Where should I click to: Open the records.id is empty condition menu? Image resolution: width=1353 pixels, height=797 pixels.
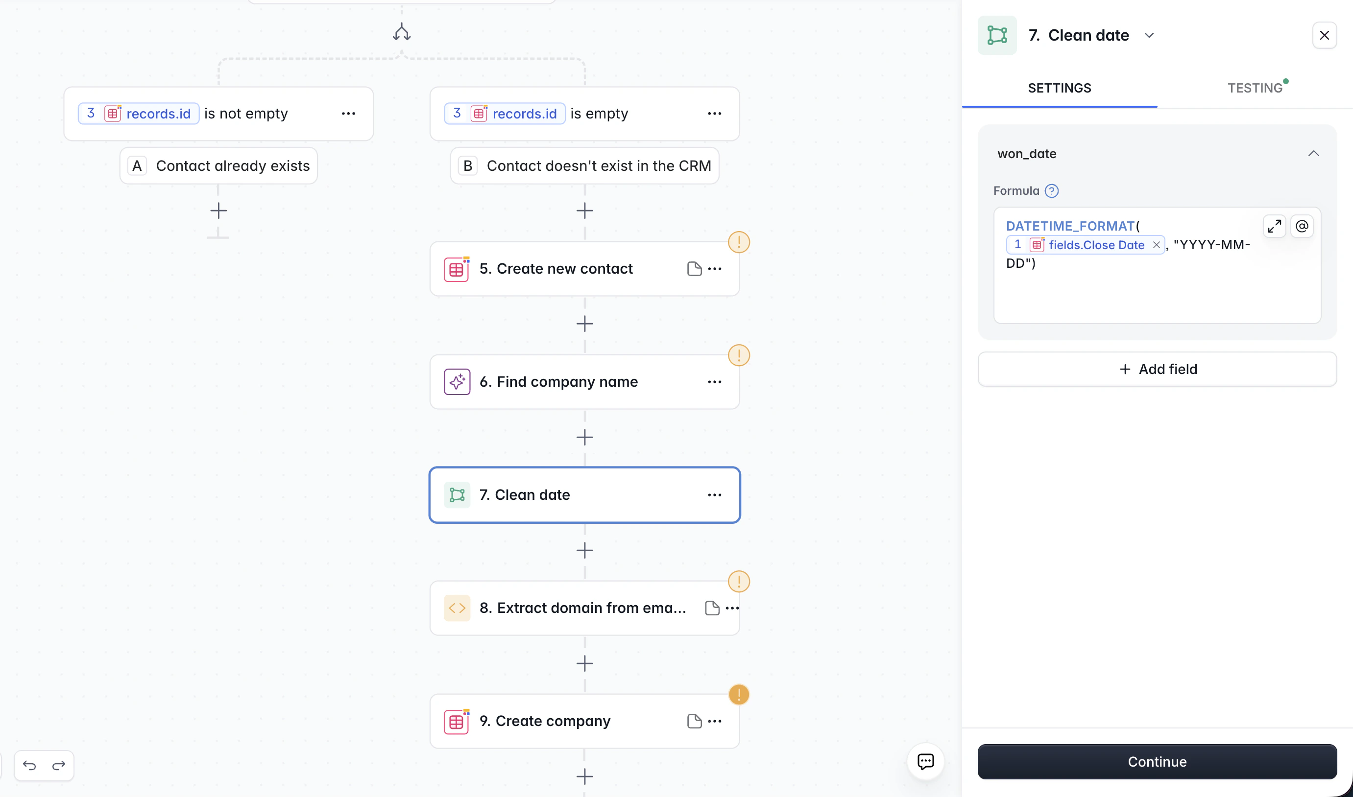715,113
